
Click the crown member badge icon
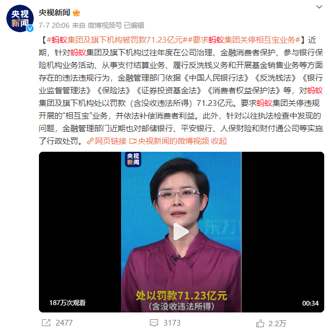click(76, 13)
